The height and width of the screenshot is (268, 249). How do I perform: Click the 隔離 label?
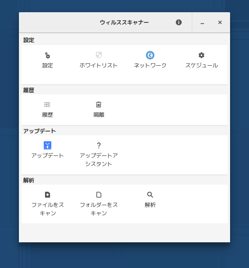click(99, 115)
